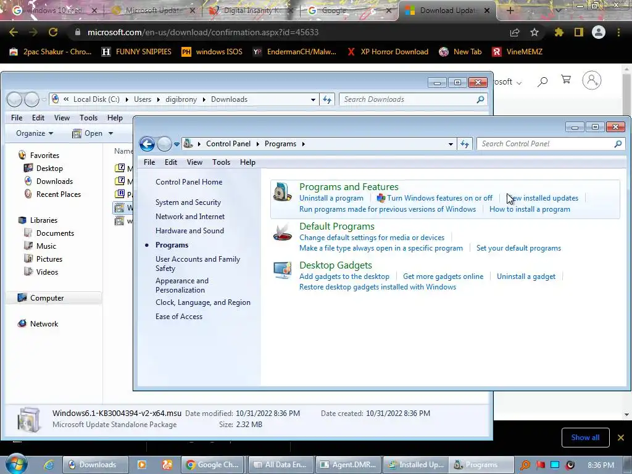This screenshot has height=474, width=632.
Task: Open Microsoft shopping cart
Action: pos(566,80)
